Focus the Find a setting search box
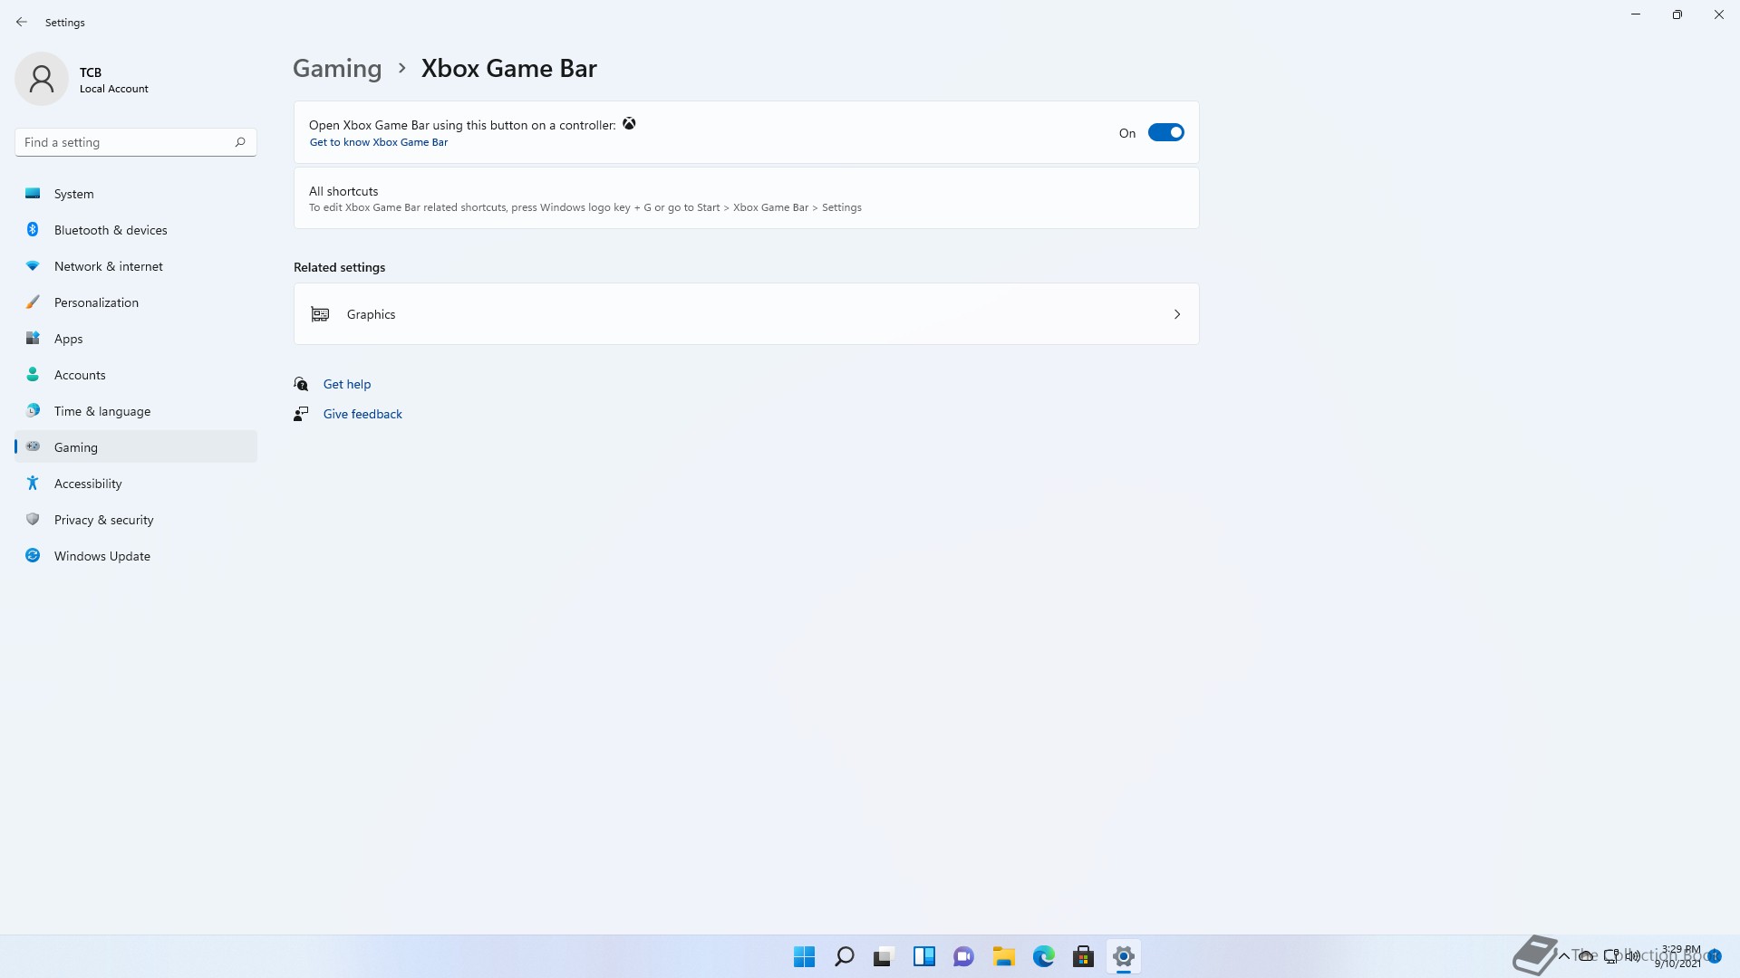1740x978 pixels. click(136, 142)
